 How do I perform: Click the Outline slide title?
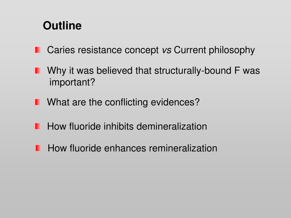pyautogui.click(x=62, y=26)
